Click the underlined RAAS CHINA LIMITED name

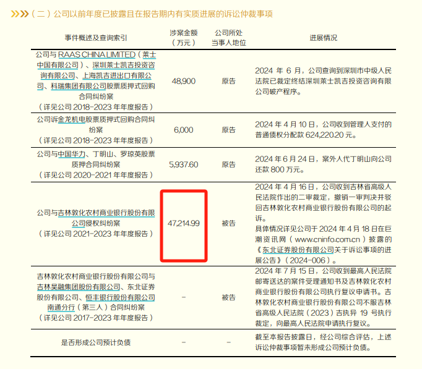pos(97,54)
